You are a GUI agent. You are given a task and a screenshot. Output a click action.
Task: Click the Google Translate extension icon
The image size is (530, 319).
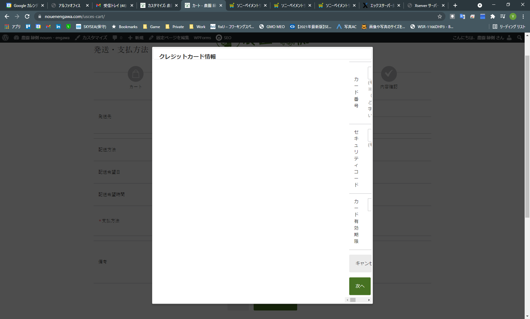point(462,16)
